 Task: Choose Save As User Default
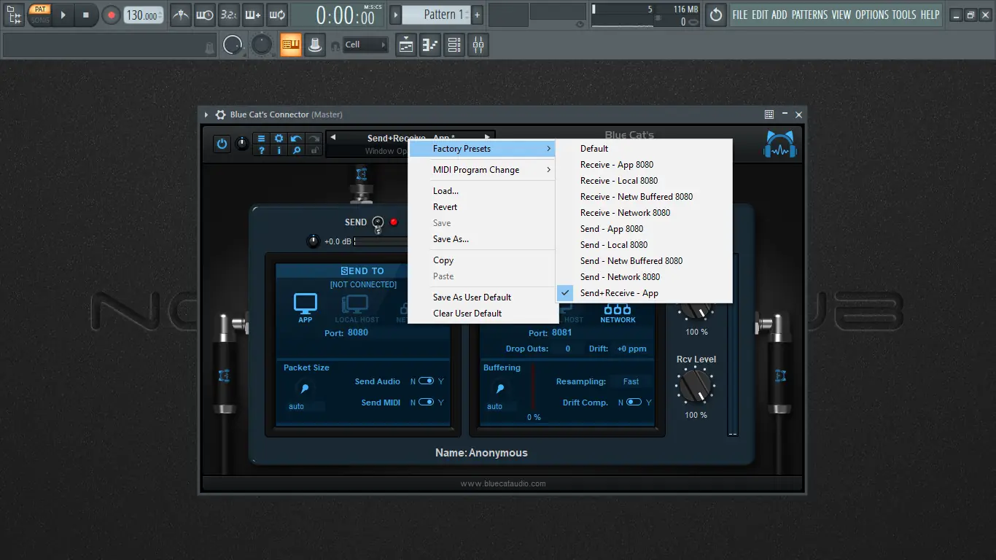tap(472, 297)
